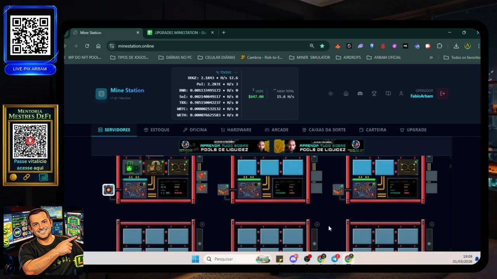Toggle light/dark theme sun icon
The image size is (497, 279).
[x=330, y=93]
